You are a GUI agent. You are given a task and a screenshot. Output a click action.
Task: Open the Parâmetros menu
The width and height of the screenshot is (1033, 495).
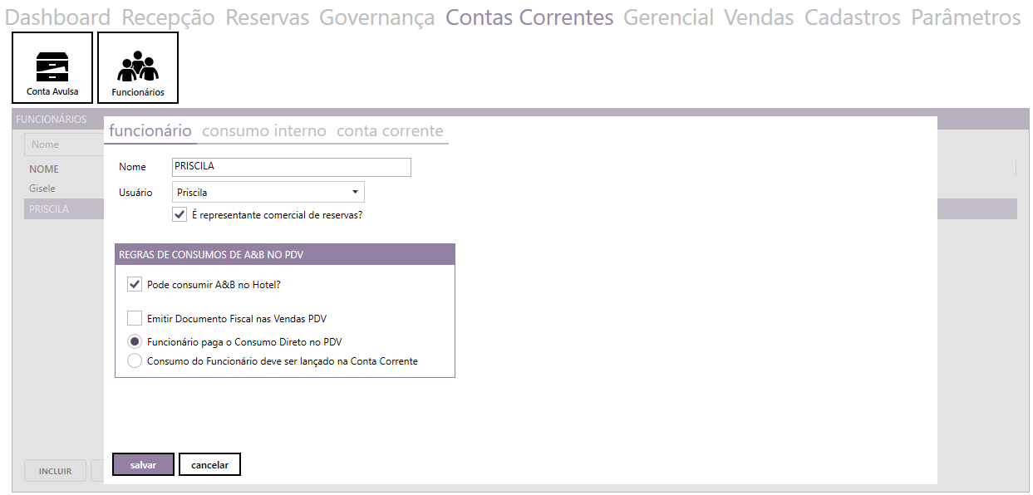[966, 17]
